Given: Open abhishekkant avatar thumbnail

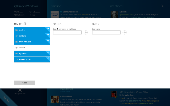Looking at the screenshot, I should click(x=55, y=99).
